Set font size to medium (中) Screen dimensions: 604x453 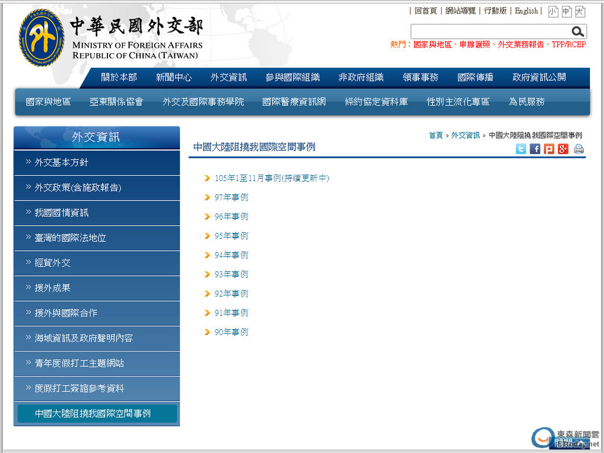coord(566,11)
